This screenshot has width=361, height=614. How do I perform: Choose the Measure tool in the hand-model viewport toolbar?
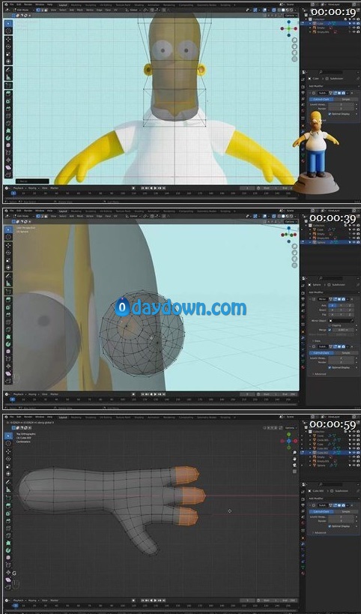8,489
